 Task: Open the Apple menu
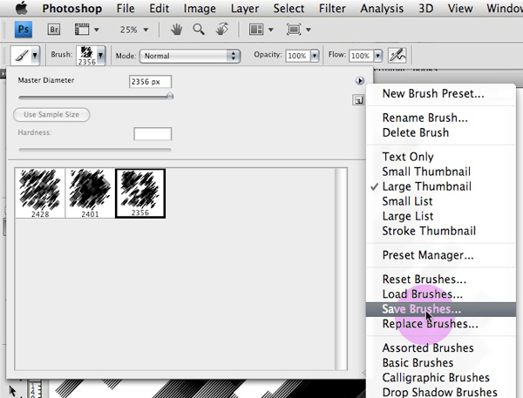[22, 8]
